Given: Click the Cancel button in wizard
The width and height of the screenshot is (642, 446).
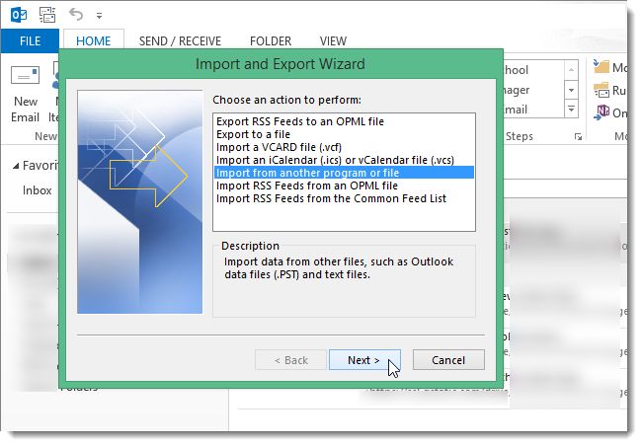Looking at the screenshot, I should click(448, 360).
